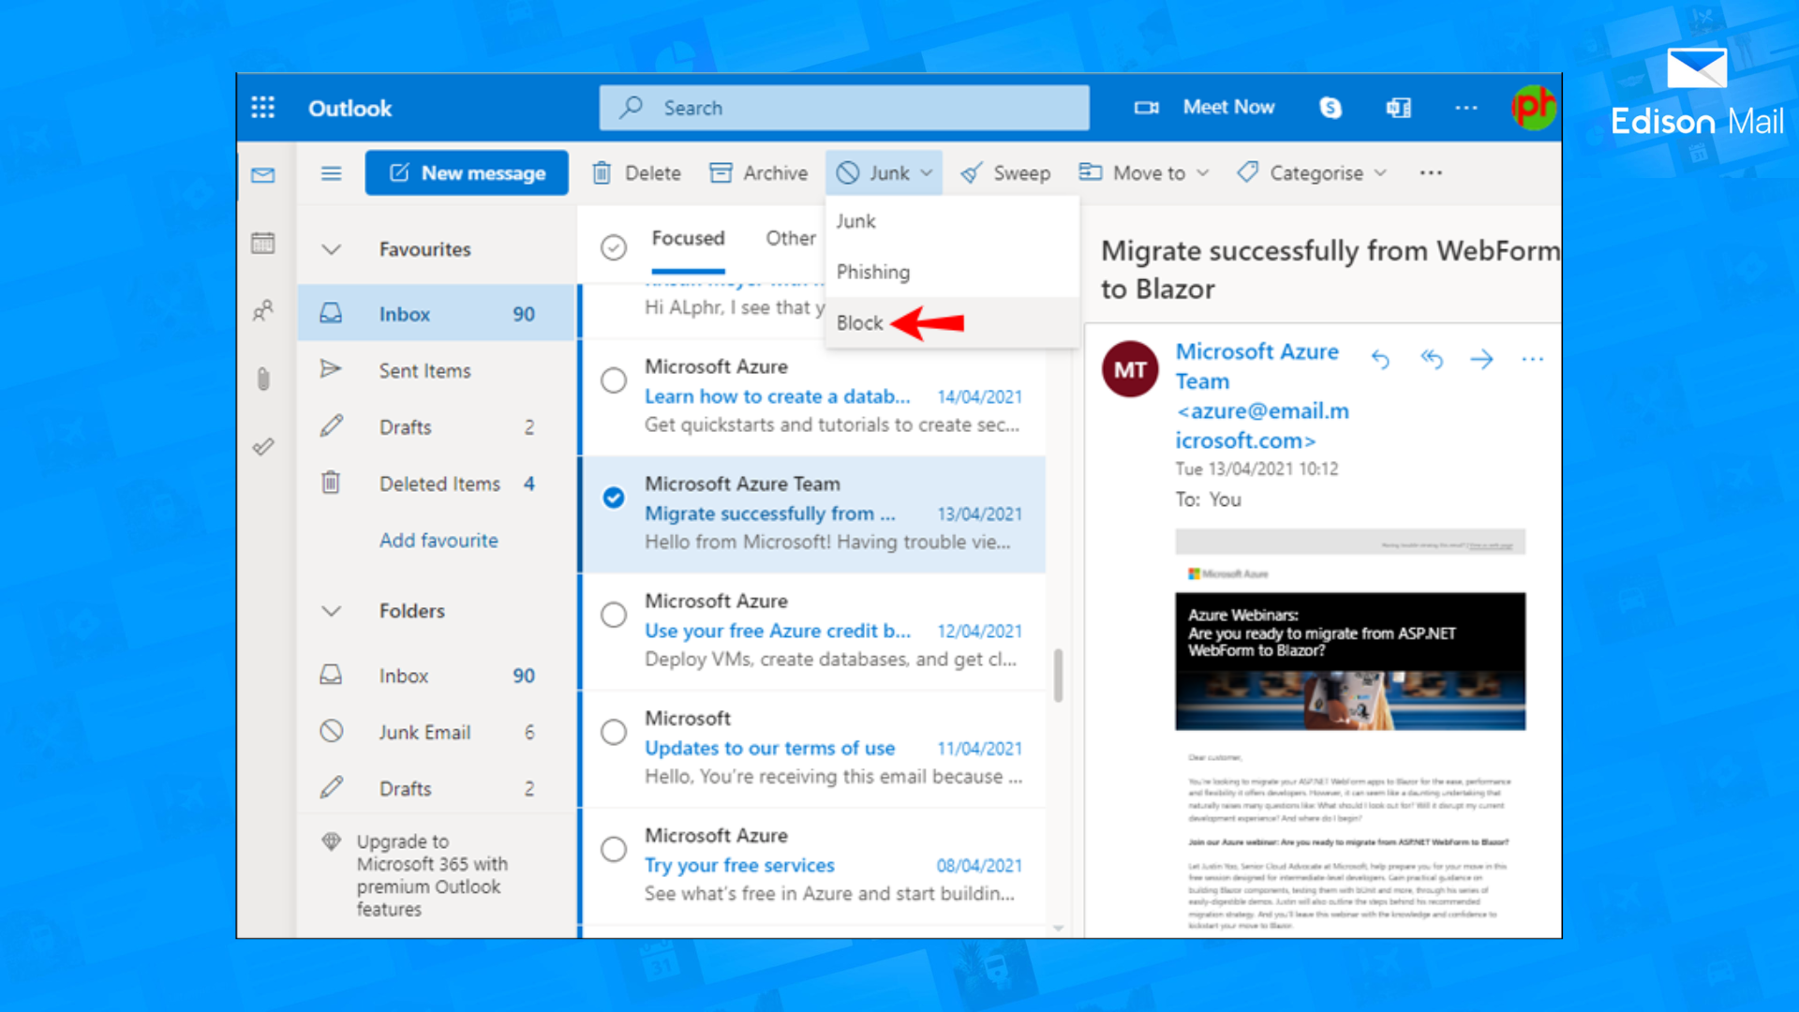This screenshot has width=1799, height=1012.
Task: Open the Categorise dropdown
Action: coord(1311,172)
